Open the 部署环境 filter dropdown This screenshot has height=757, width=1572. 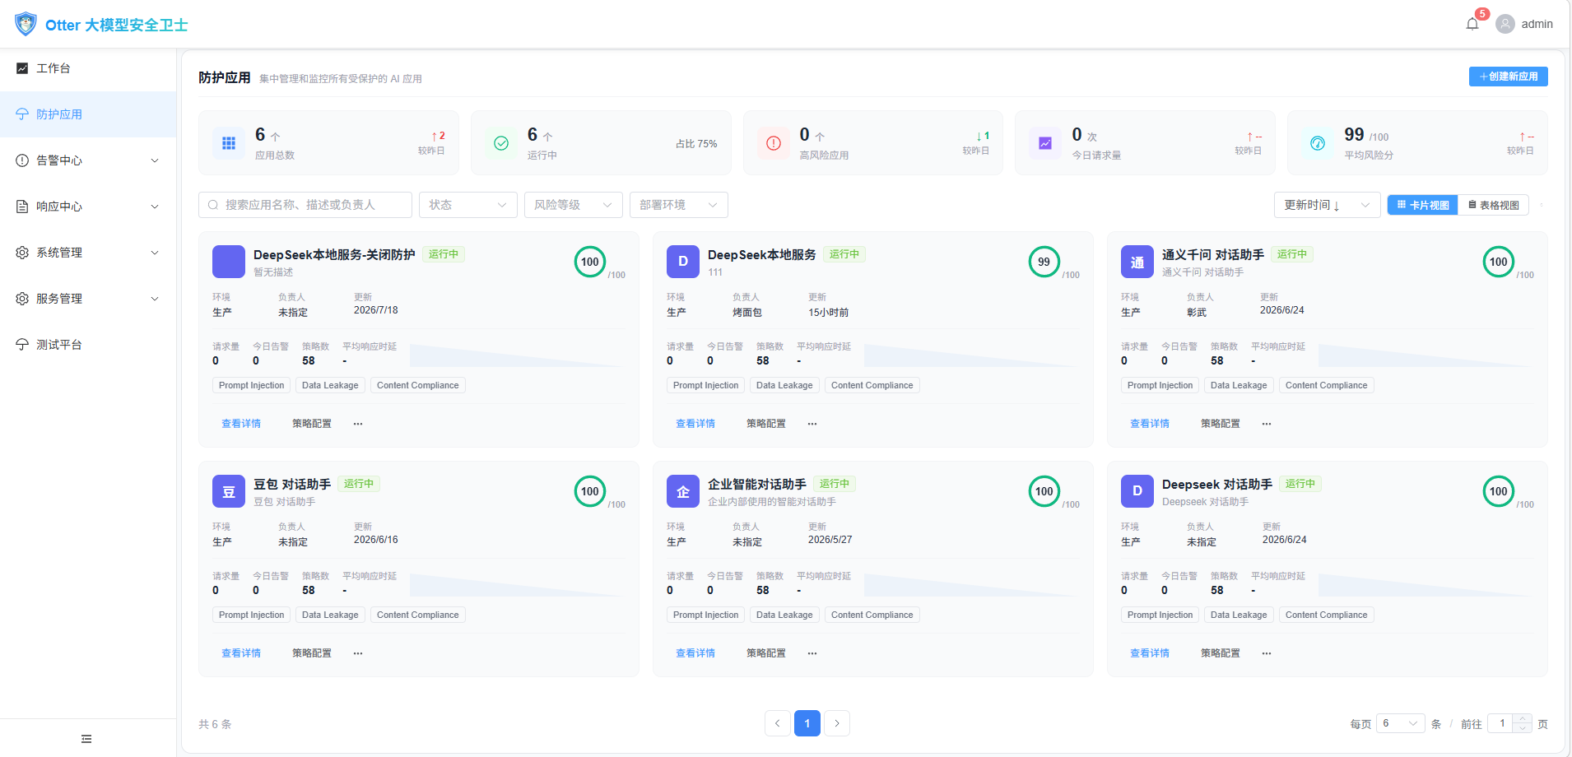coord(679,205)
